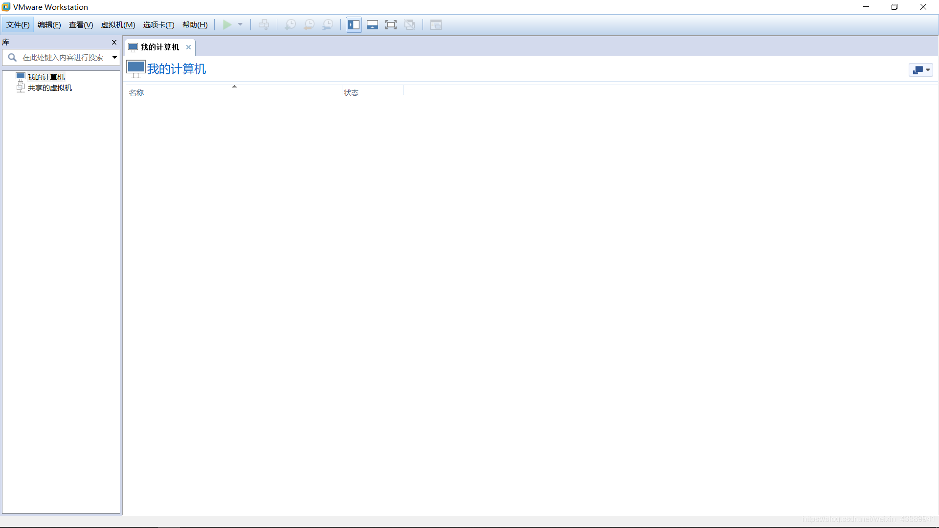Close the 库 library panel

[x=114, y=43]
